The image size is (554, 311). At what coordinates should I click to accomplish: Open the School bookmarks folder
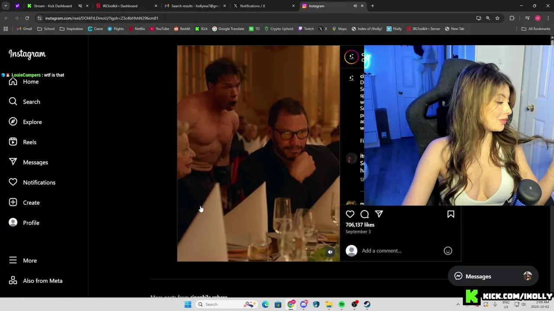point(46,29)
